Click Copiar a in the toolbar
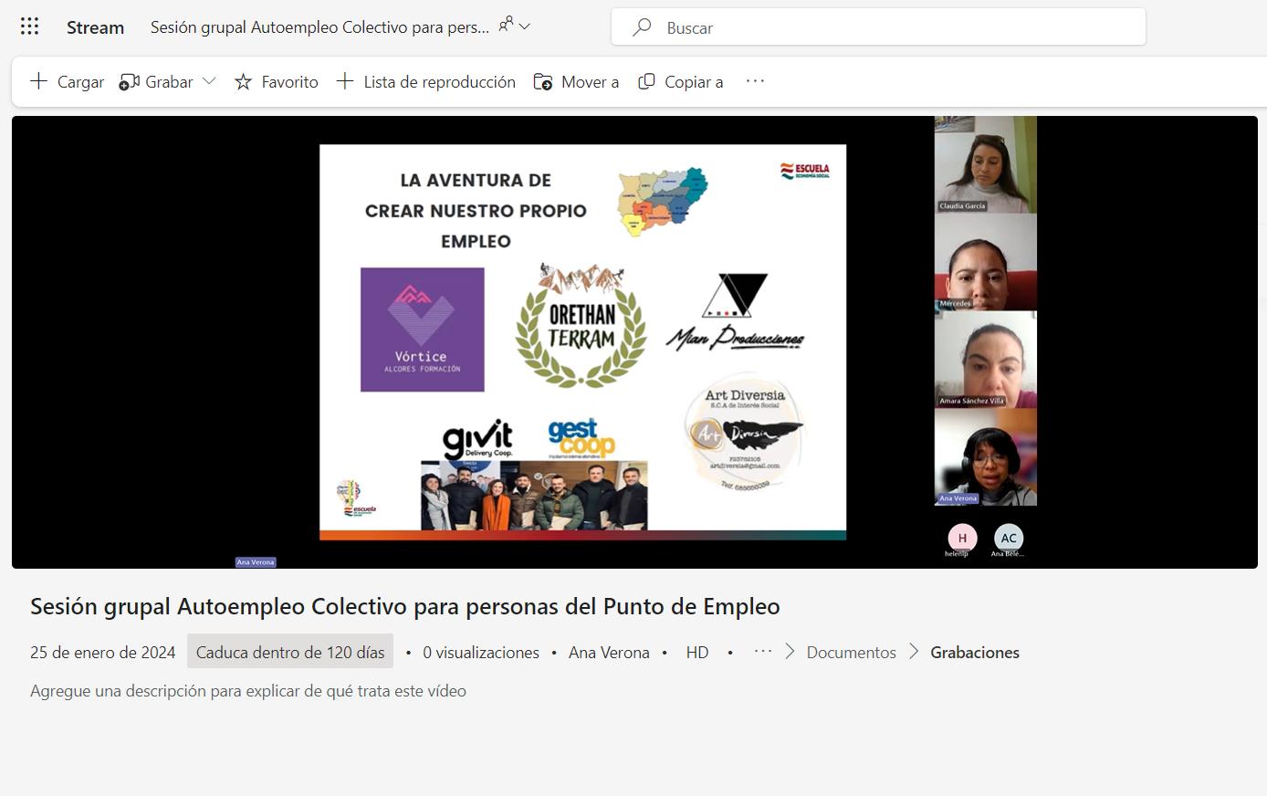Viewport: 1267px width, 796px height. 680,81
